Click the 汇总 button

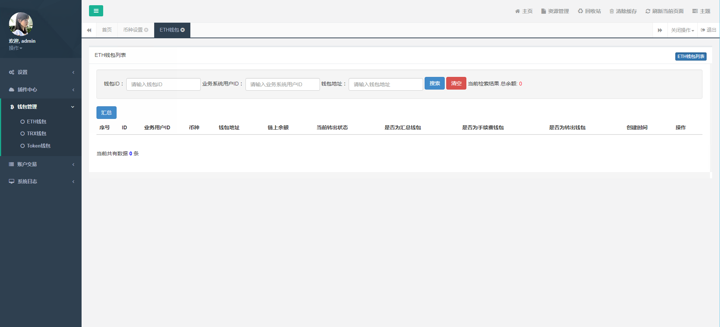[107, 113]
